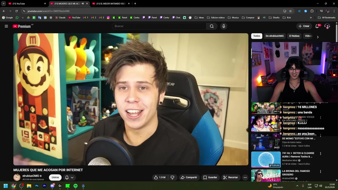The width and height of the screenshot is (338, 190).
Task: Open the Diseño bookmarks folder
Action: 274,18
